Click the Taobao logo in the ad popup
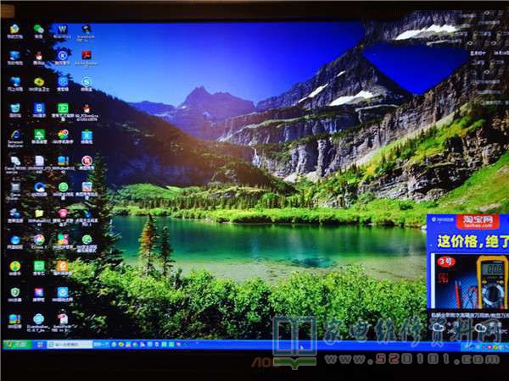Screen dimensions: 509x381 [x=477, y=221]
